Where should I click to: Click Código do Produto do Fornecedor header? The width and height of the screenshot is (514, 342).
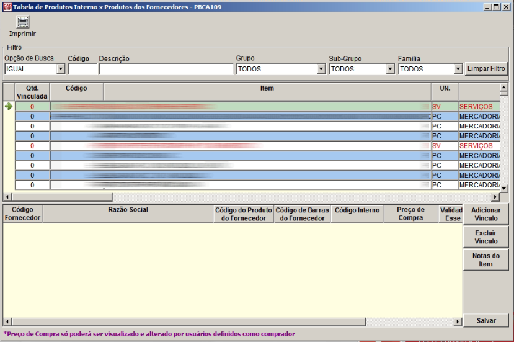pyautogui.click(x=244, y=214)
